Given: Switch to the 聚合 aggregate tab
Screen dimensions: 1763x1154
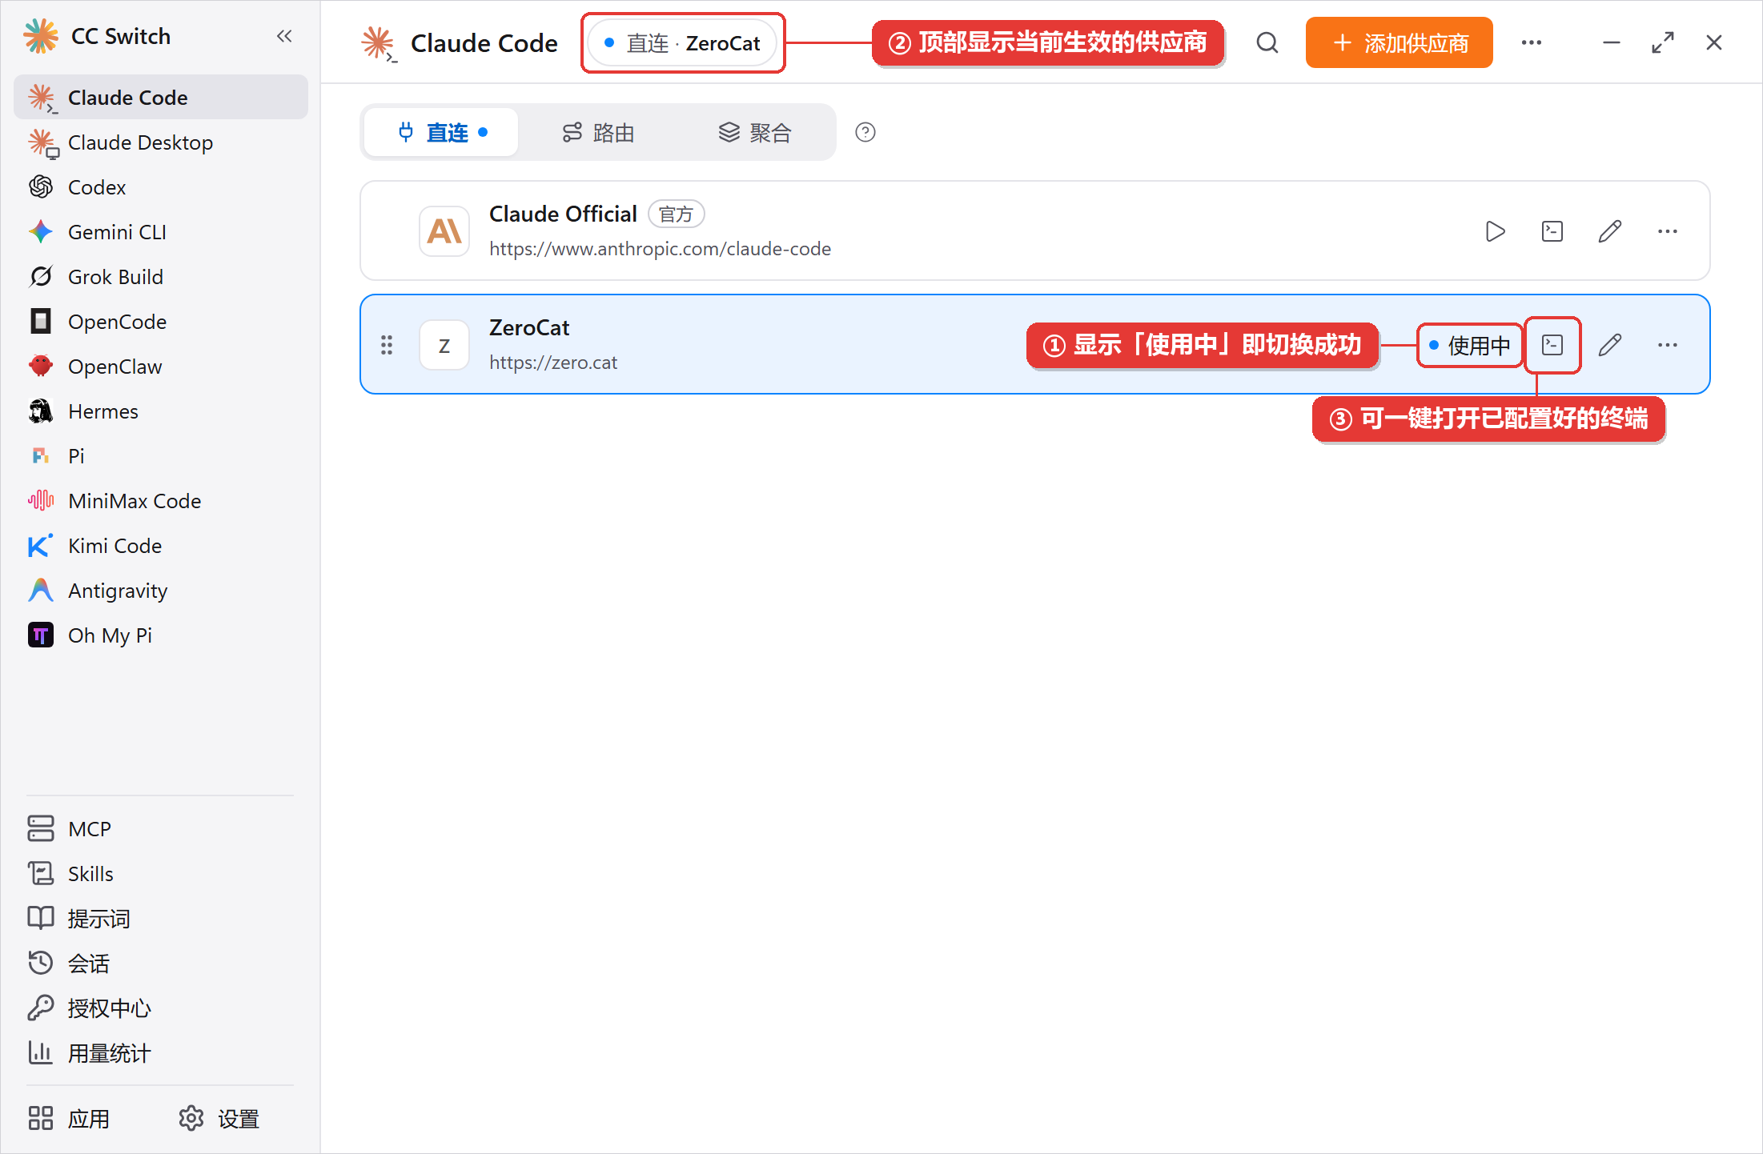Looking at the screenshot, I should click(755, 132).
